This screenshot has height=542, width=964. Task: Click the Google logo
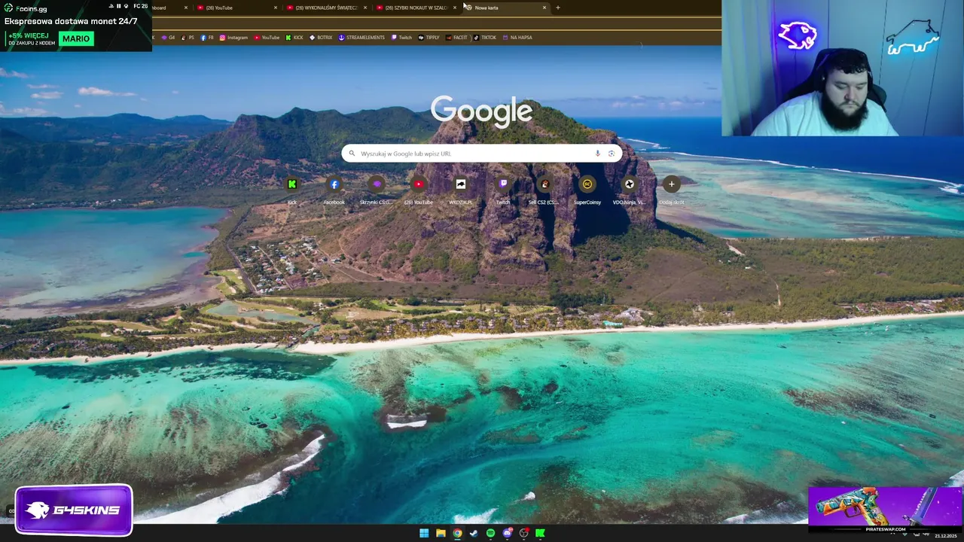click(481, 111)
